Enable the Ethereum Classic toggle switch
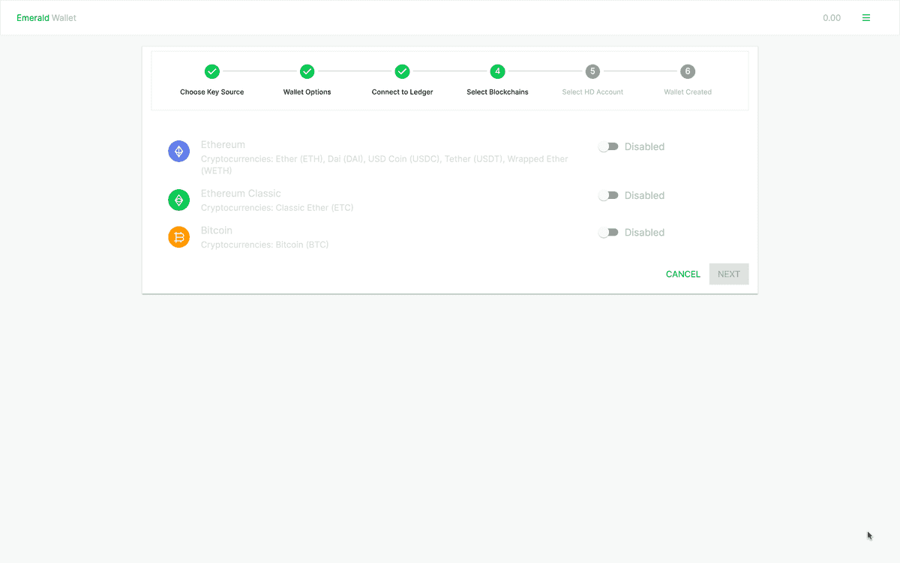This screenshot has width=900, height=563. point(608,195)
